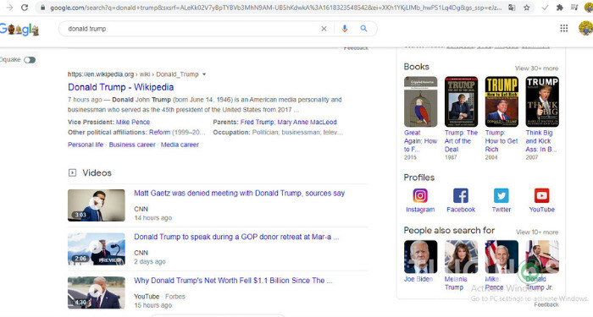The height and width of the screenshot is (317, 593).
Task: Jump to the Business career section
Action: 132,145
